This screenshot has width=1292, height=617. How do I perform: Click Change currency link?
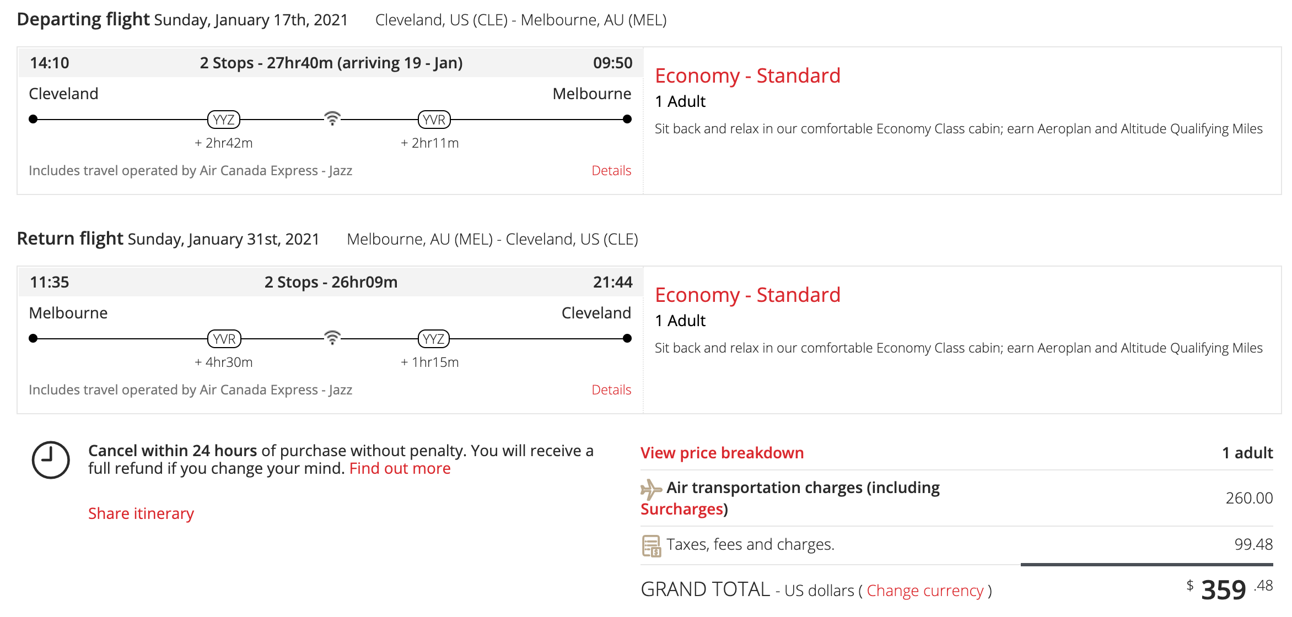tap(924, 591)
